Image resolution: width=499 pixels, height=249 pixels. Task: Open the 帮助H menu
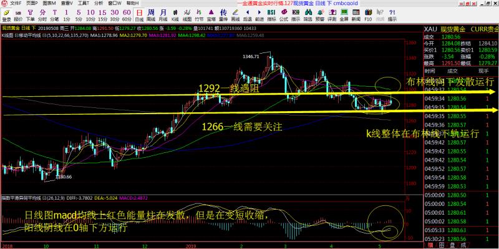point(132,3)
